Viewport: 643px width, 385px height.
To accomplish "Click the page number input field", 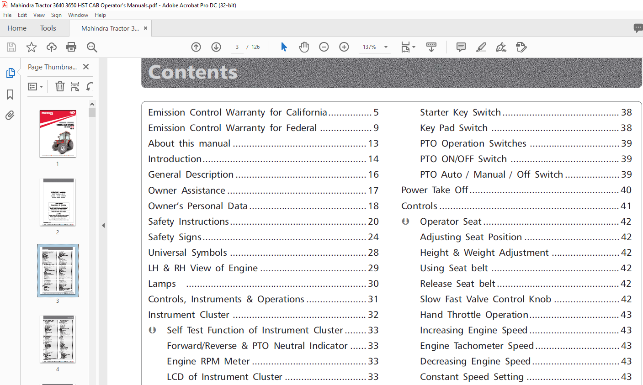I will tap(237, 47).
